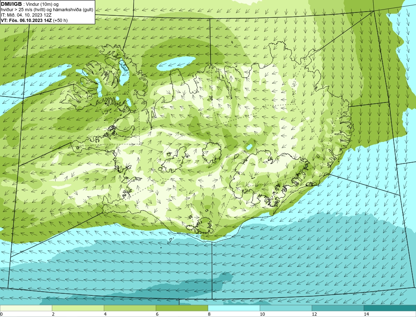Pick the light cyan 8–10 legend block

(234, 308)
